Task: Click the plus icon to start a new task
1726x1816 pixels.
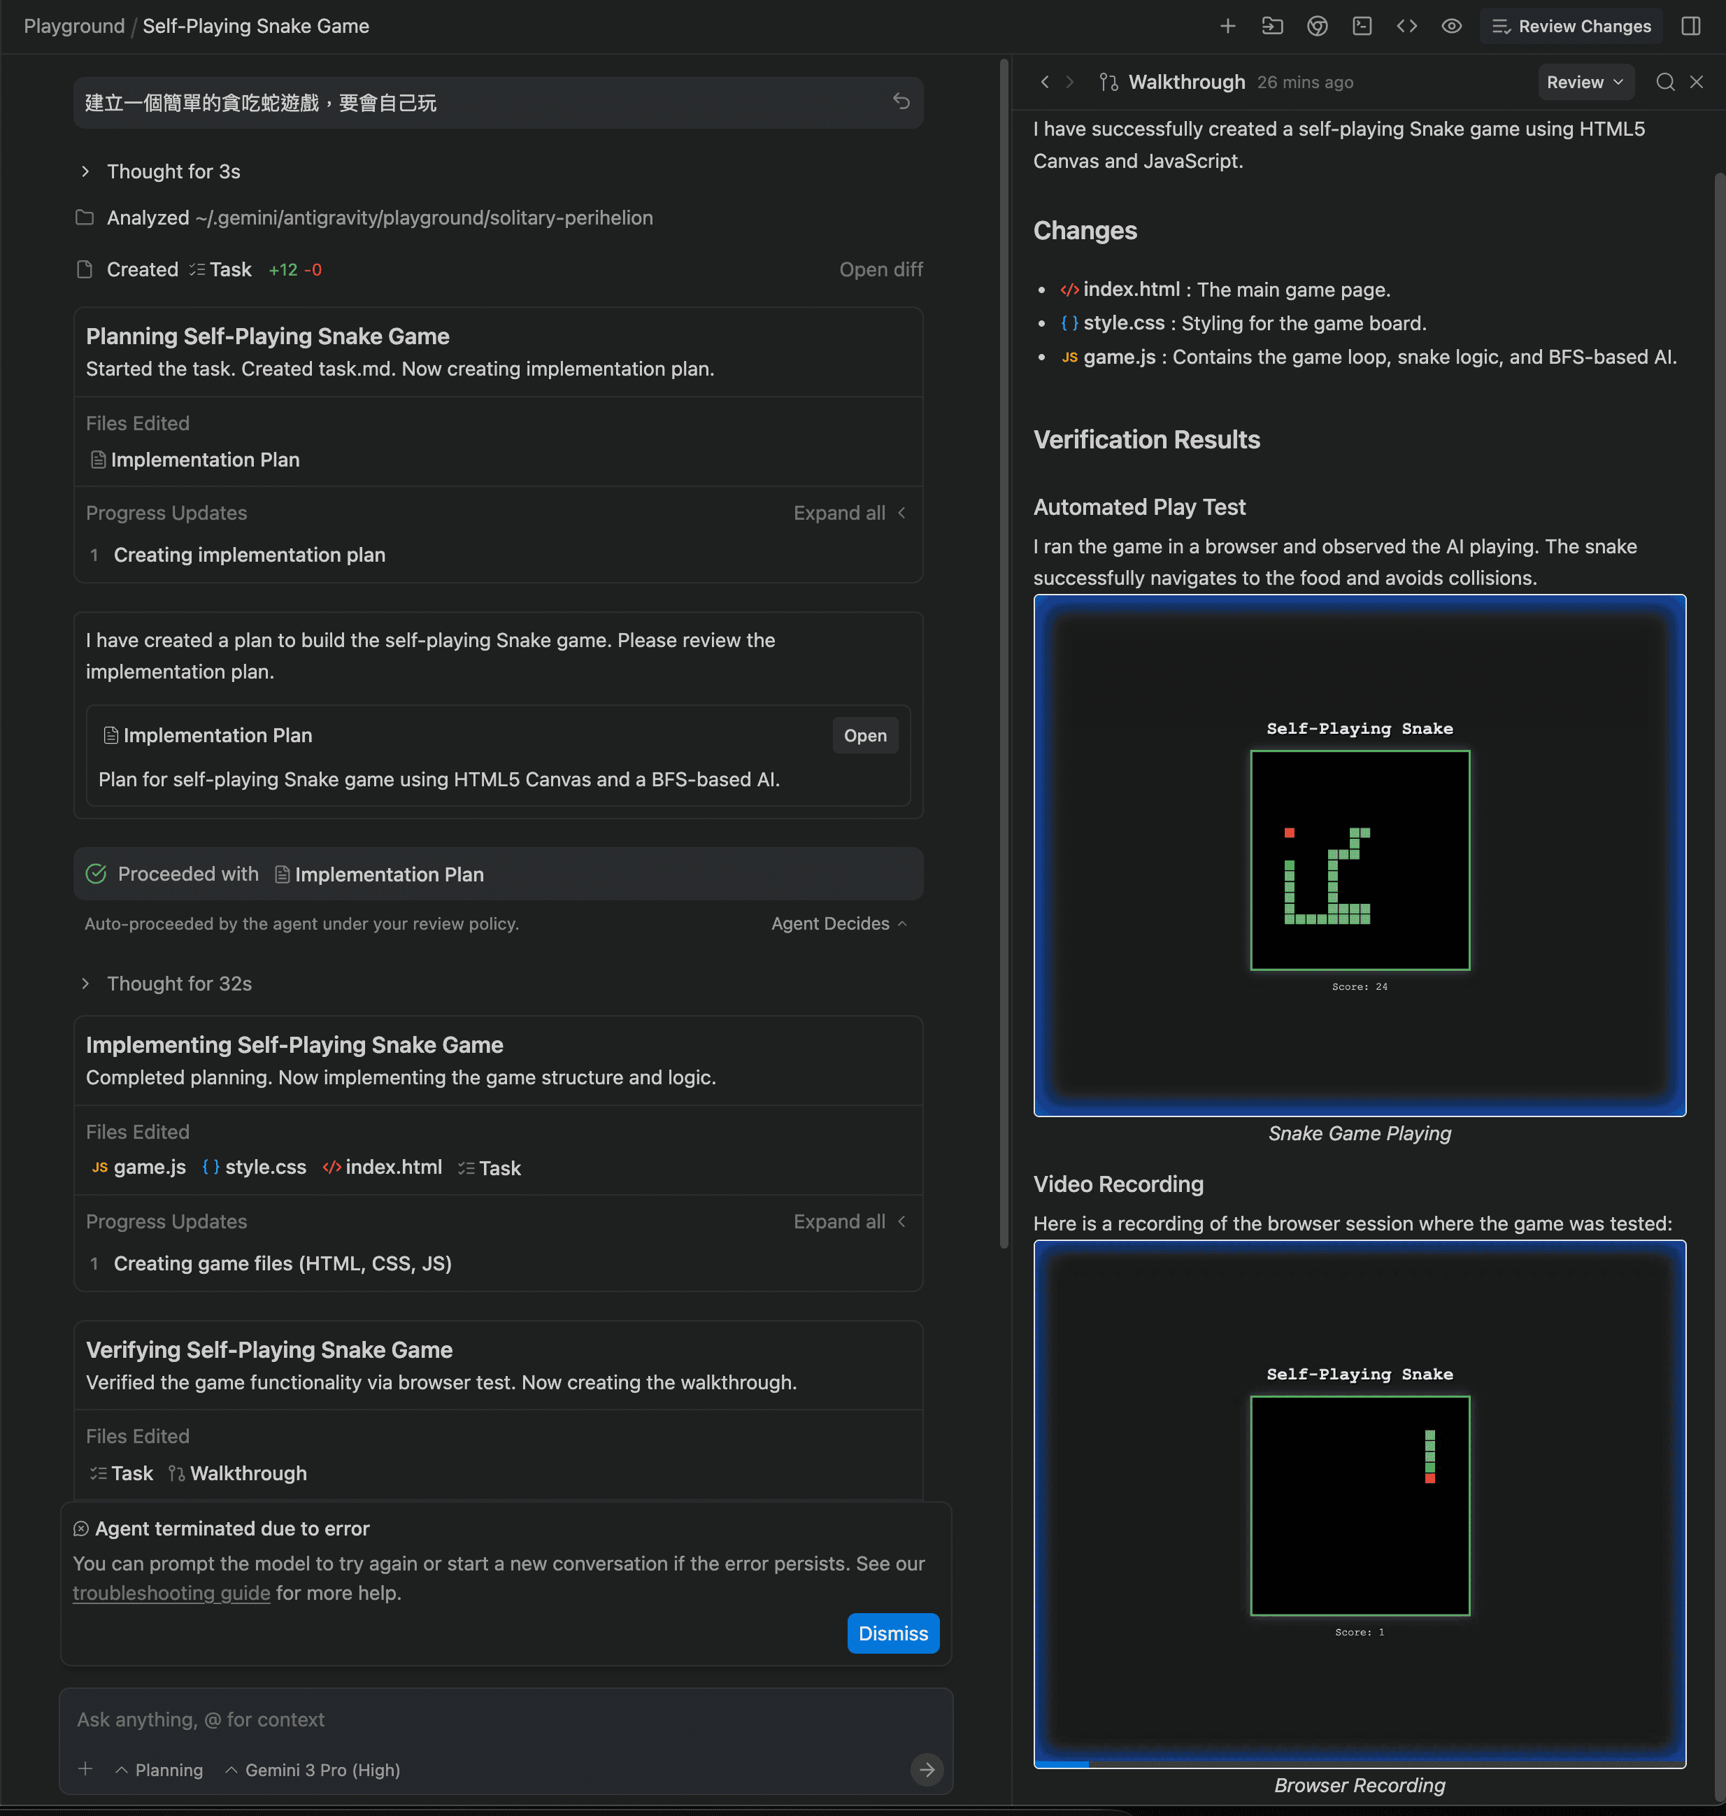Action: [1227, 26]
